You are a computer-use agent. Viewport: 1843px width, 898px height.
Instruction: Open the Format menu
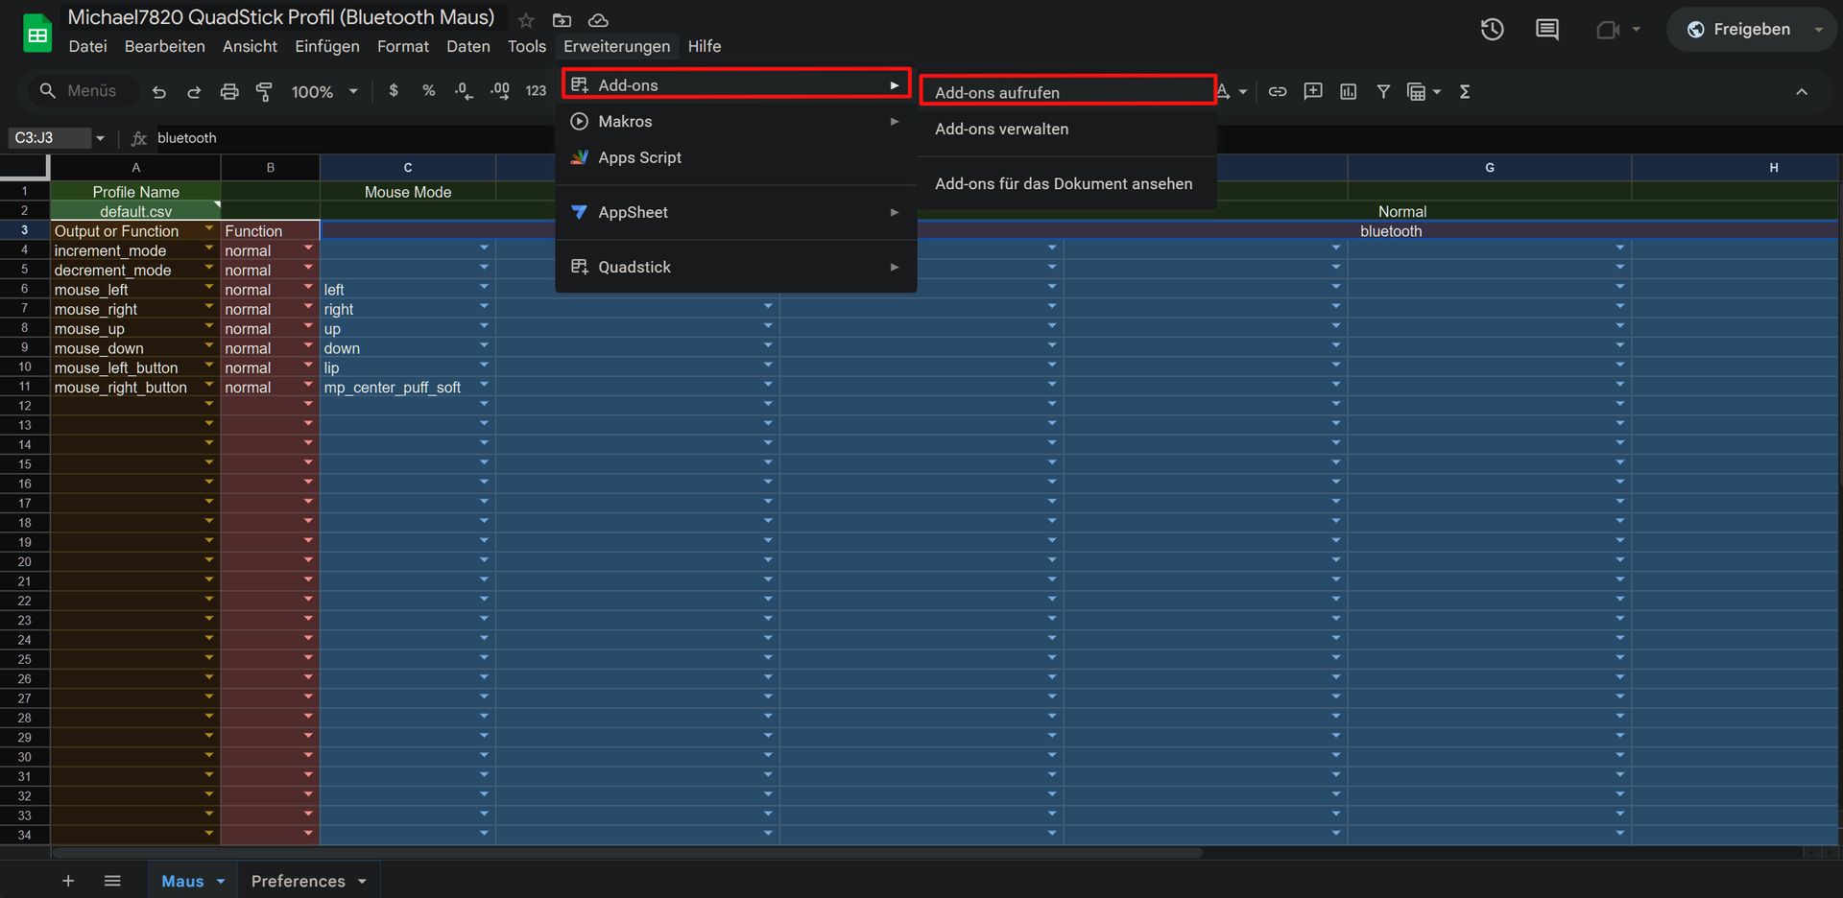402,46
